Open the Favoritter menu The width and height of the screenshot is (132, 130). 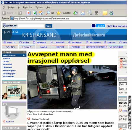pyautogui.click(x=28, y=7)
